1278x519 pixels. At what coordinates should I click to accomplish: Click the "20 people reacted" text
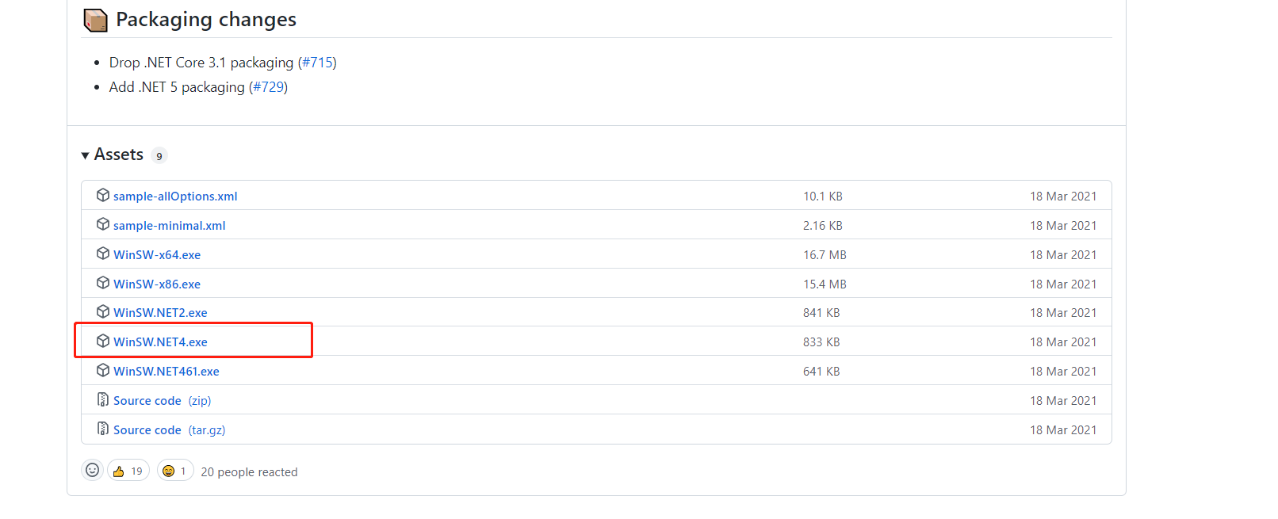pos(249,472)
